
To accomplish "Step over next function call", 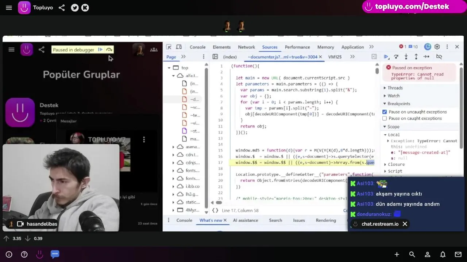I will click(x=396, y=57).
